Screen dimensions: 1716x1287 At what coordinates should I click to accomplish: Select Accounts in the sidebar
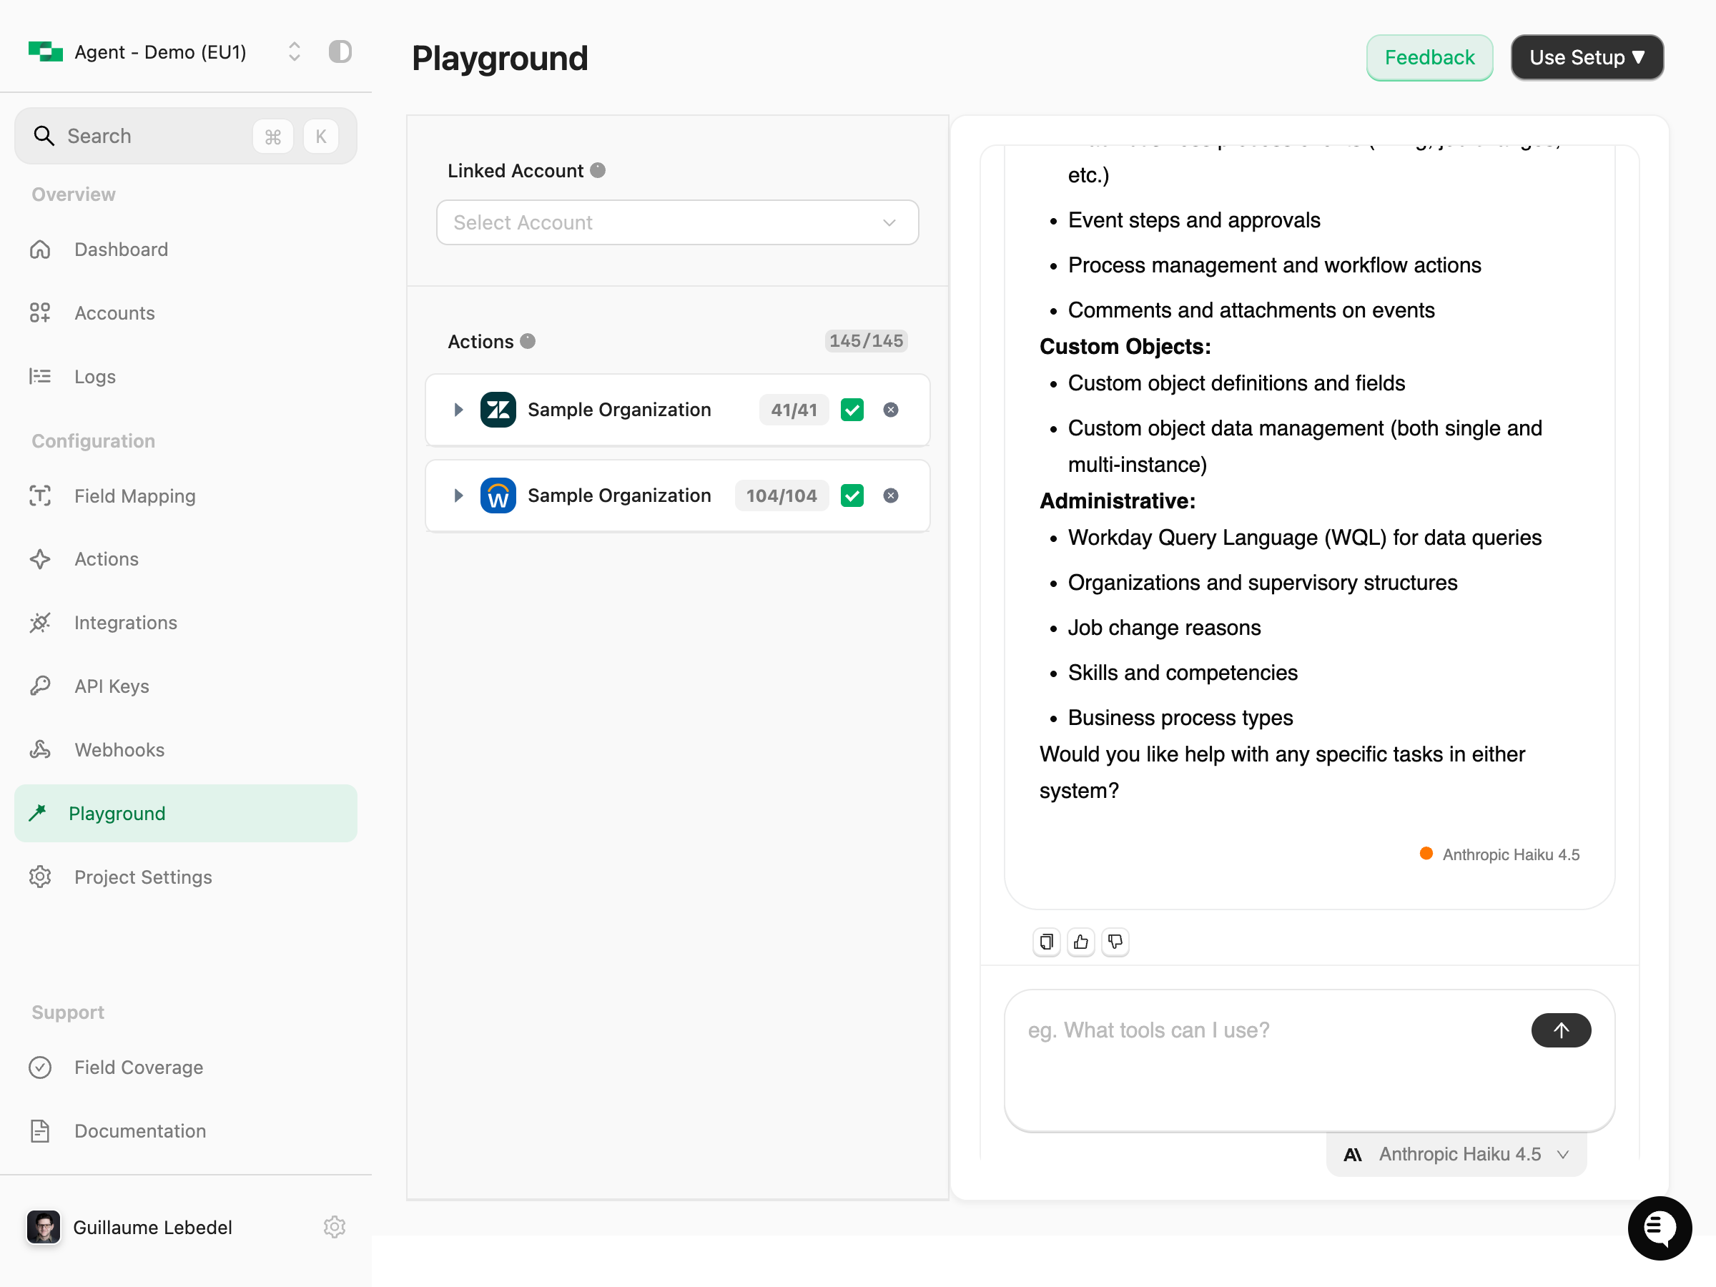114,312
